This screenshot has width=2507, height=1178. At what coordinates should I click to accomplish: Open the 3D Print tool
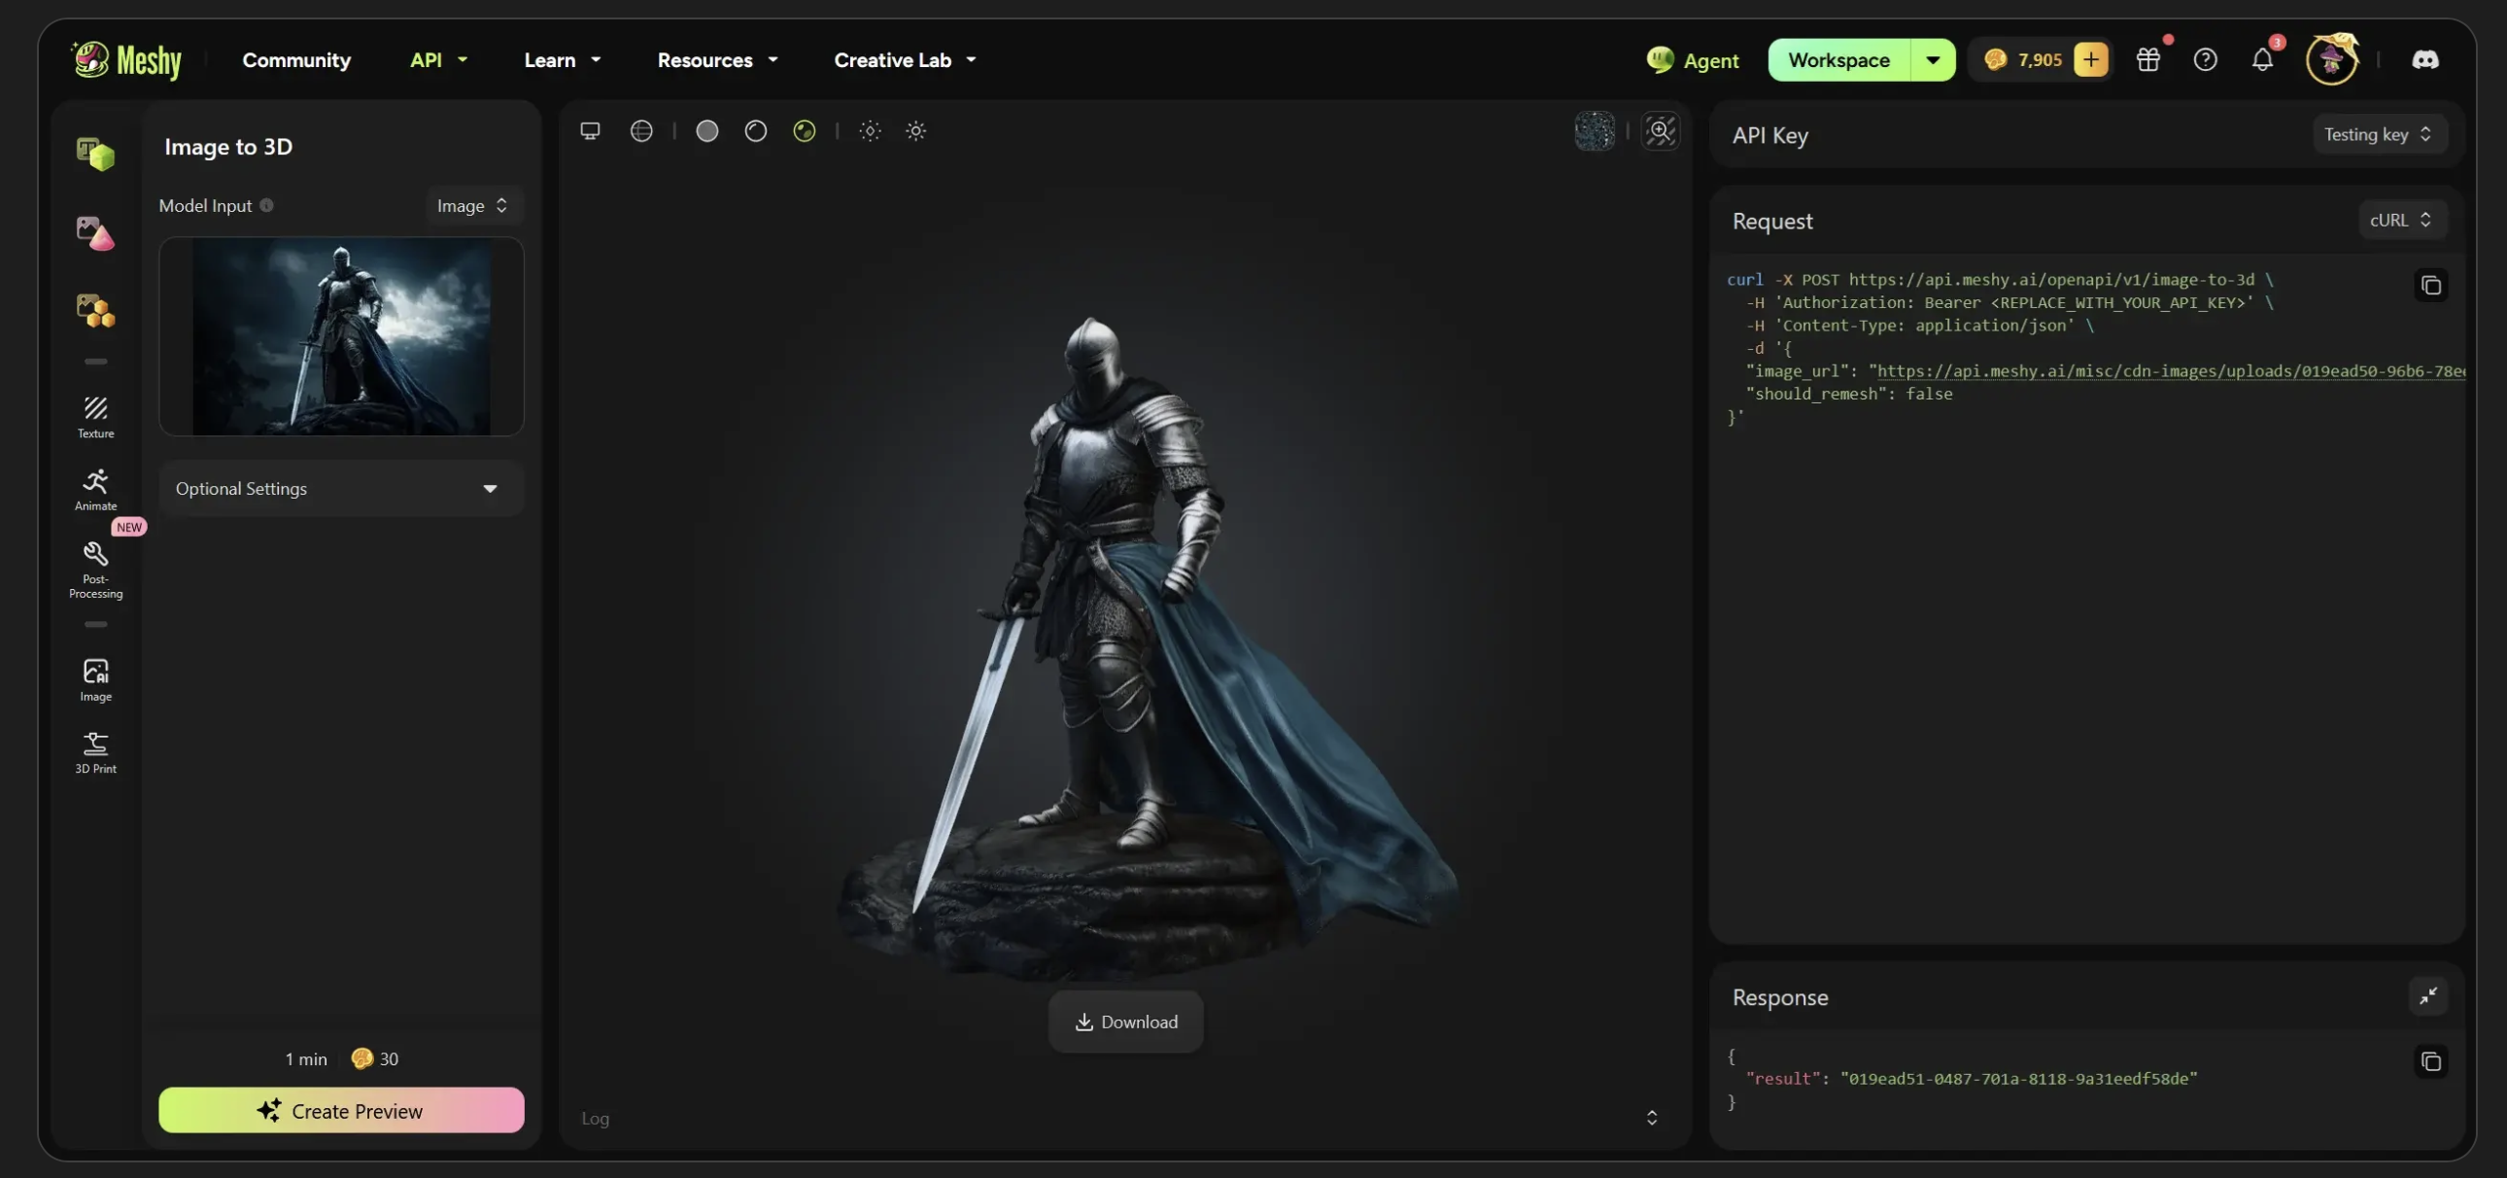click(95, 752)
